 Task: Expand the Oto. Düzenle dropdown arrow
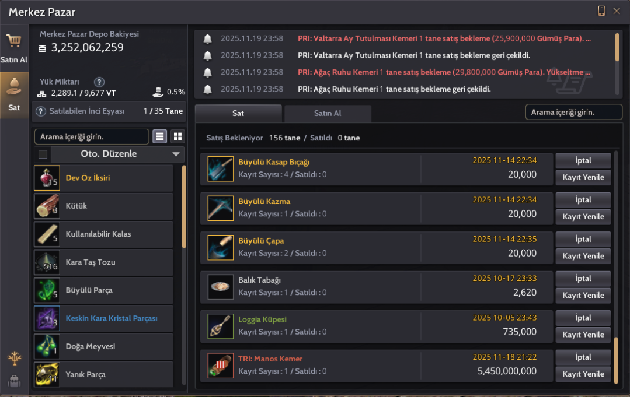tap(176, 154)
